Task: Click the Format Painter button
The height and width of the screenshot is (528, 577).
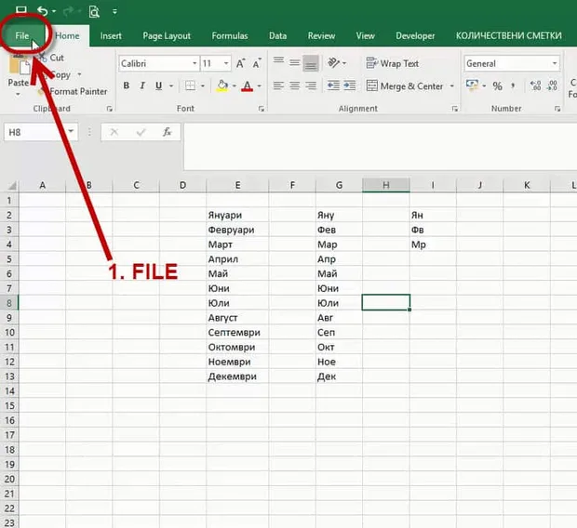Action: tap(74, 91)
